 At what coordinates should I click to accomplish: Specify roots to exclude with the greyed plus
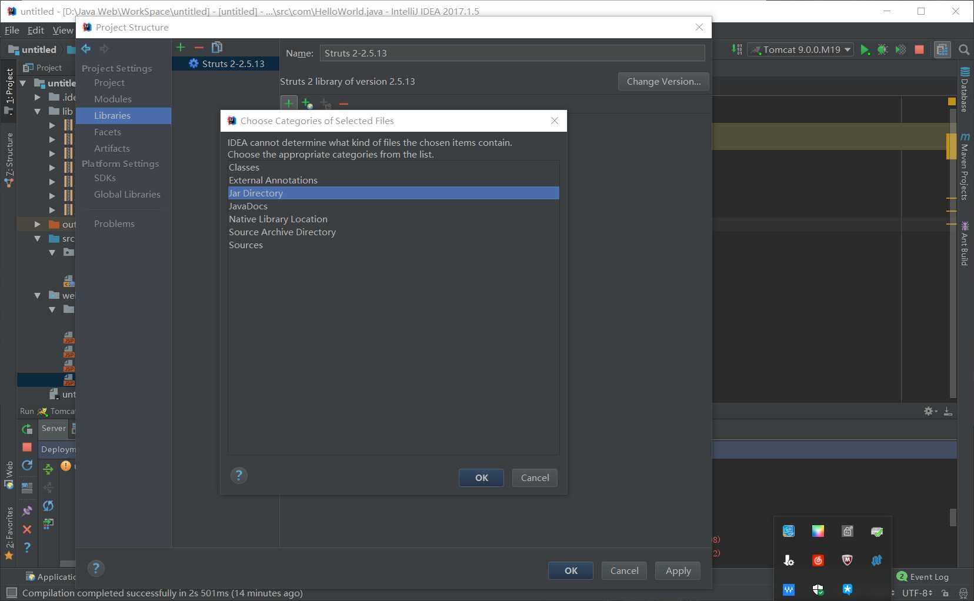[x=325, y=103]
